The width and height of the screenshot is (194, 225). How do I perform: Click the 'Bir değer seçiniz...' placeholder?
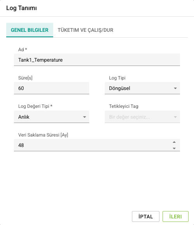[130, 117]
